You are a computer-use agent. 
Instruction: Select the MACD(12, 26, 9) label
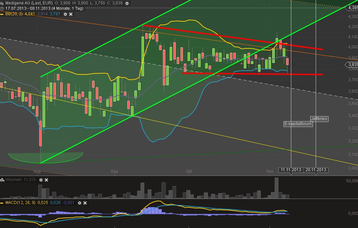(20, 203)
